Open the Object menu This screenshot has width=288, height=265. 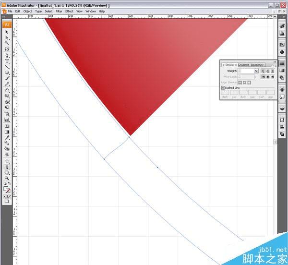click(27, 12)
